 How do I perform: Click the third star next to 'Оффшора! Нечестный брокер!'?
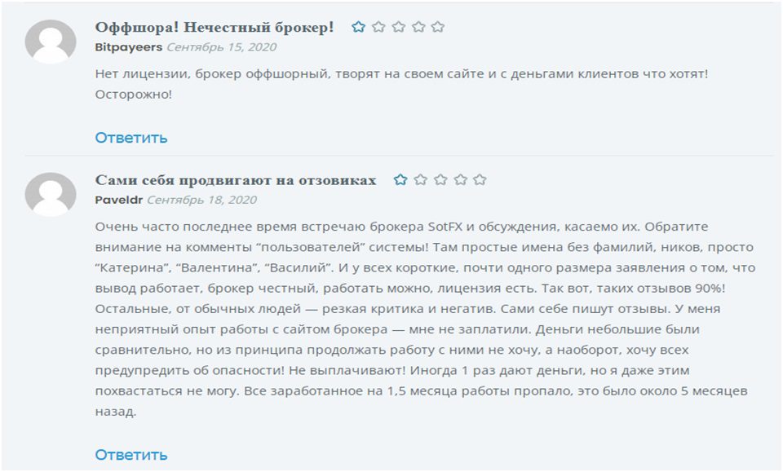pos(398,27)
